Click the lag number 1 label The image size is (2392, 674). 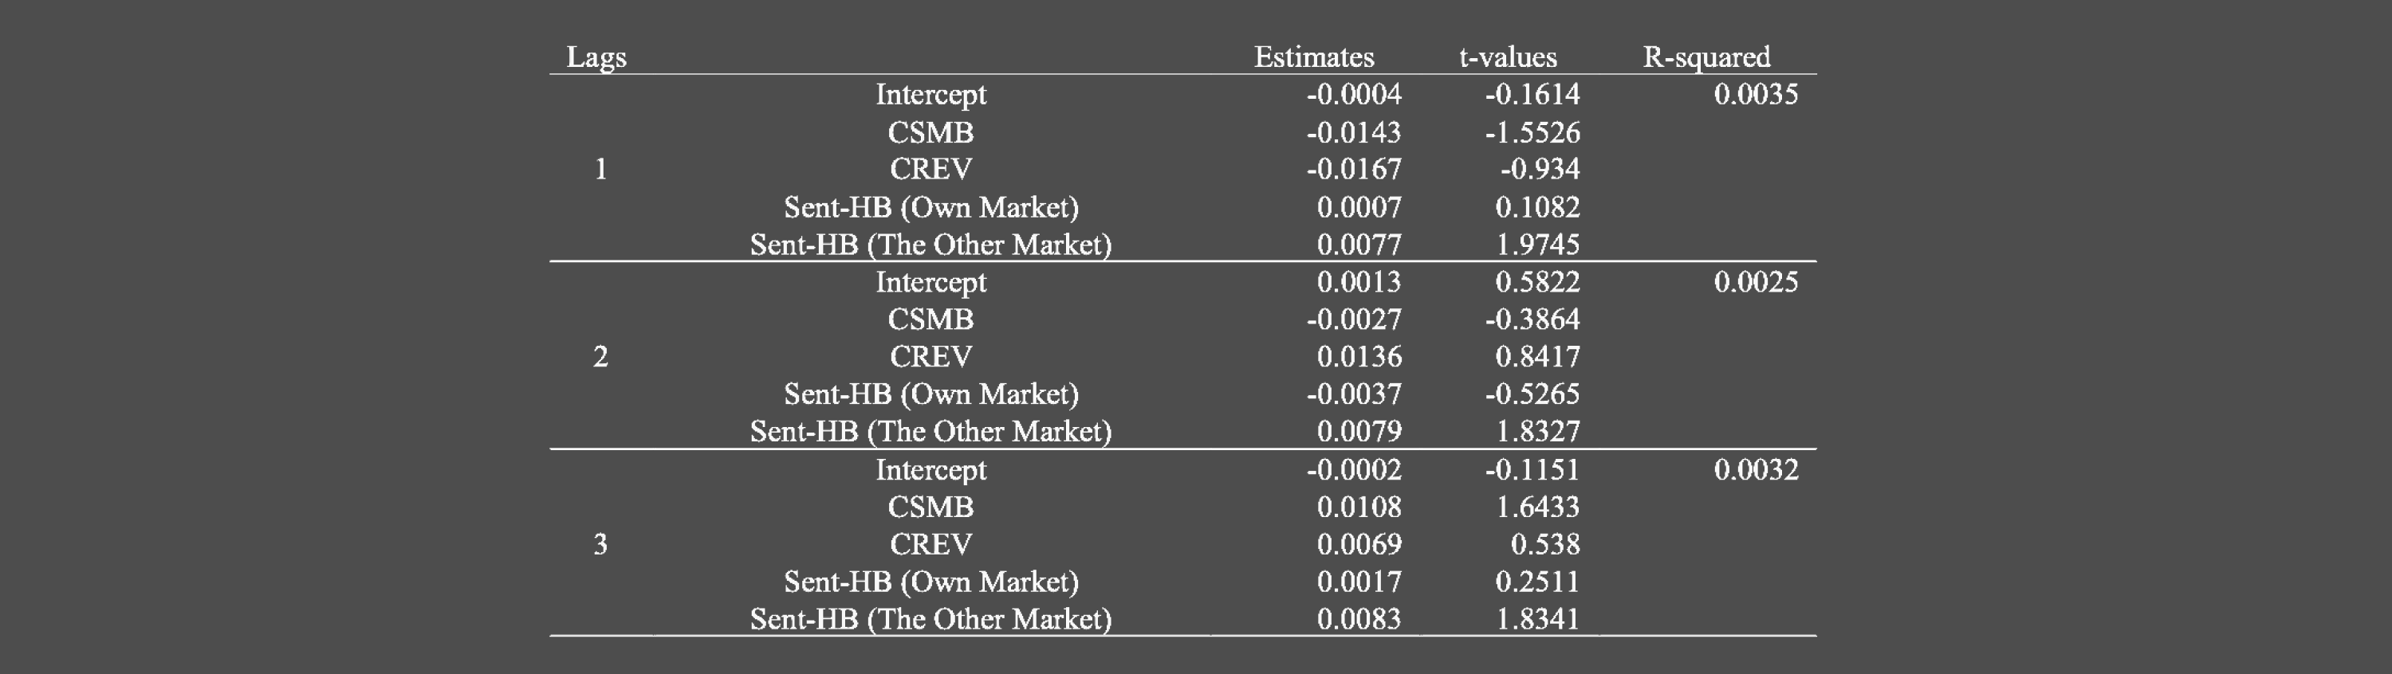pyautogui.click(x=600, y=169)
